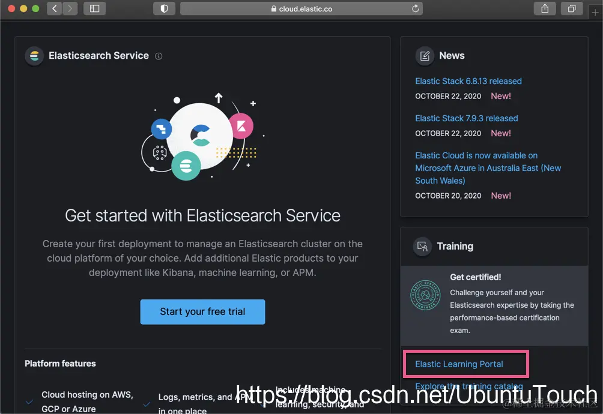This screenshot has height=414, width=603.
Task: Click the Training panel heading
Action: pos(455,246)
